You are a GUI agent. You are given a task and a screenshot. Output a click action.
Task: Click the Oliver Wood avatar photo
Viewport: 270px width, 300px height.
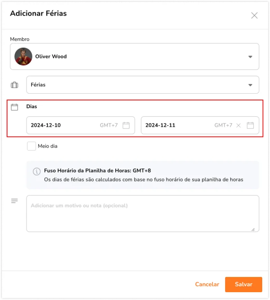(23, 56)
